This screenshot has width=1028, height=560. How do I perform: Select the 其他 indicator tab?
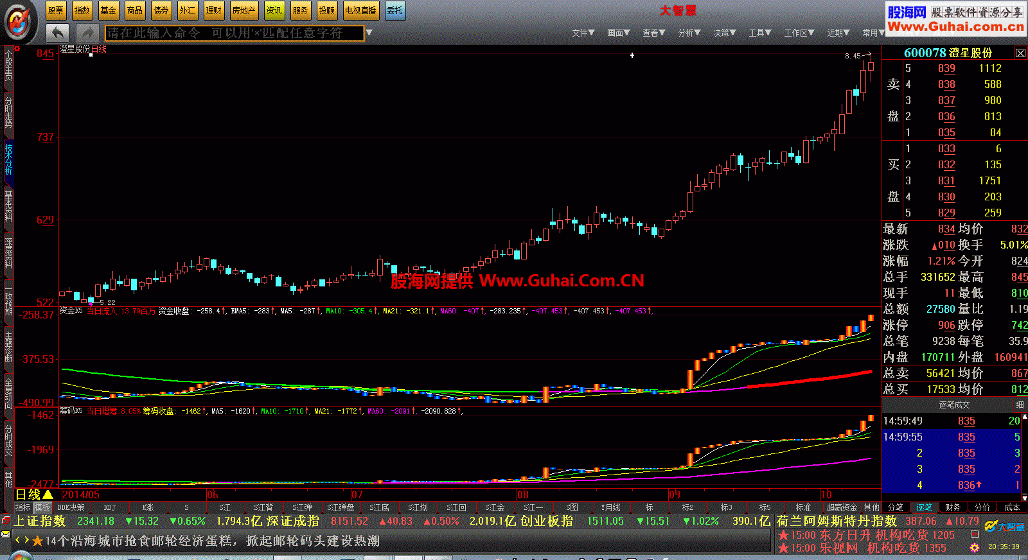[x=872, y=507]
